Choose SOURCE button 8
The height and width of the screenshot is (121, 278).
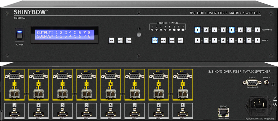pos(257,40)
